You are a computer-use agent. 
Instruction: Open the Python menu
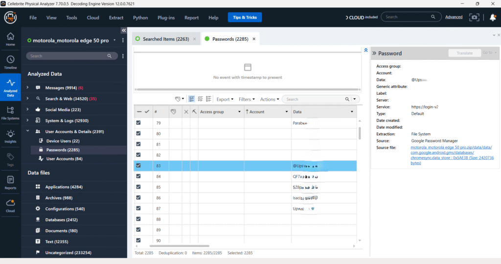(x=140, y=18)
